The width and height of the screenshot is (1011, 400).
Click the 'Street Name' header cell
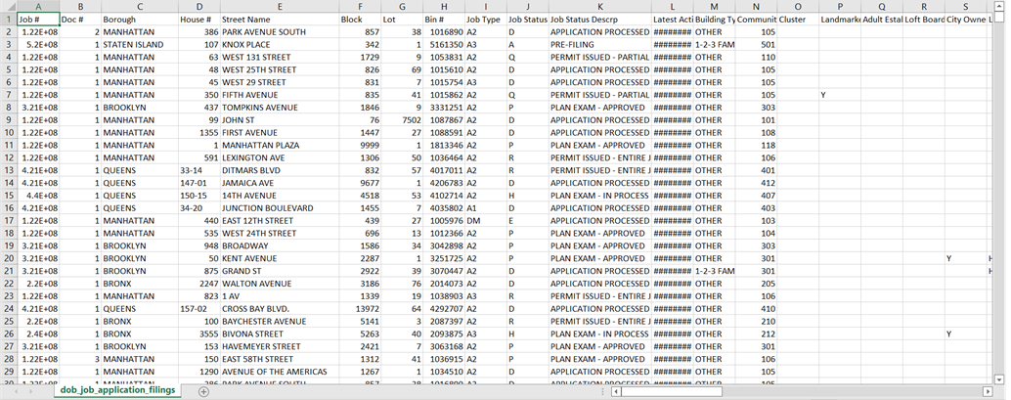click(280, 20)
